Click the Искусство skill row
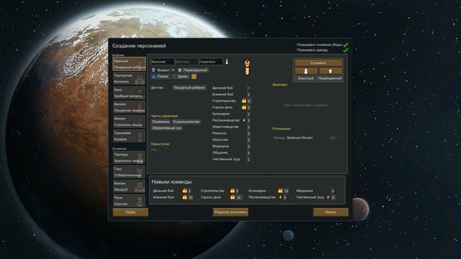This screenshot has height=259, width=461. tap(231, 140)
